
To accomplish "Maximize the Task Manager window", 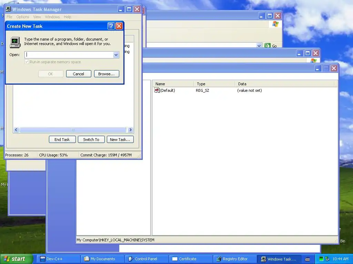I will point(129,9).
